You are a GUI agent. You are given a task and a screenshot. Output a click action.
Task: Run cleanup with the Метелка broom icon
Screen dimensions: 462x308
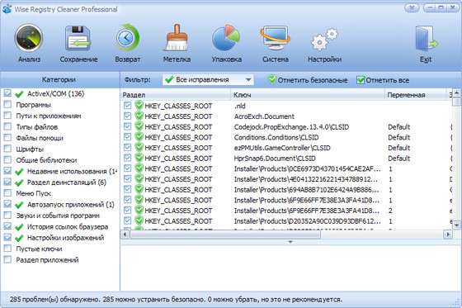click(177, 38)
